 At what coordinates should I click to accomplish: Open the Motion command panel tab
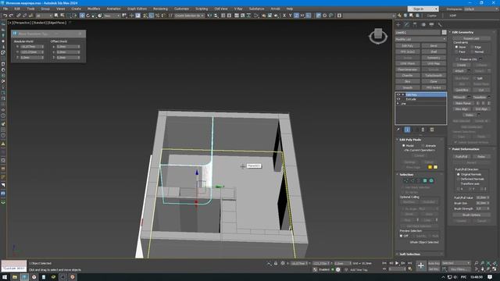pos(423,24)
